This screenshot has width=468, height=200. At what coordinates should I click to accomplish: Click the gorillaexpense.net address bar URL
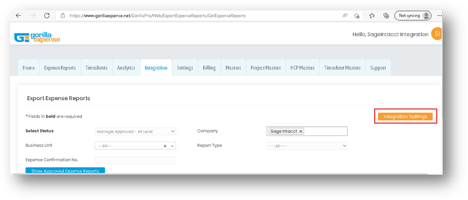157,16
